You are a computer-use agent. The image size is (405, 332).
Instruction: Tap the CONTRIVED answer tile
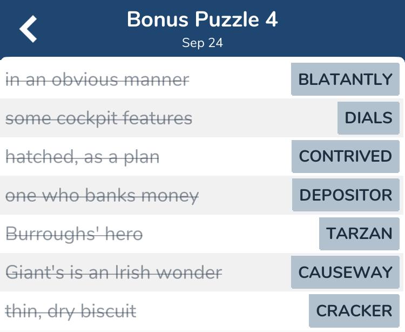coord(345,156)
